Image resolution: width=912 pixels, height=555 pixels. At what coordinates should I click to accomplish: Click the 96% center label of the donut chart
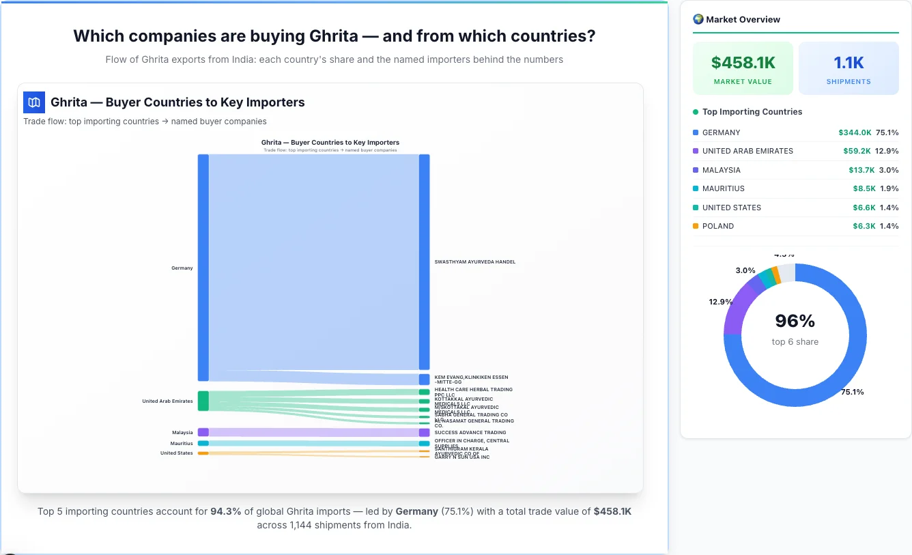[795, 320]
